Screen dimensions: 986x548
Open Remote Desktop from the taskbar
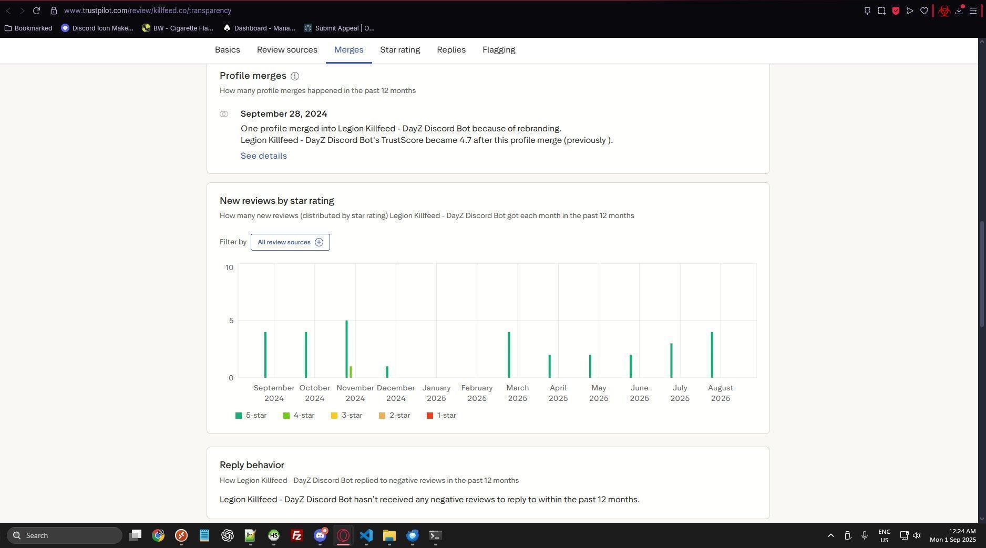181,535
